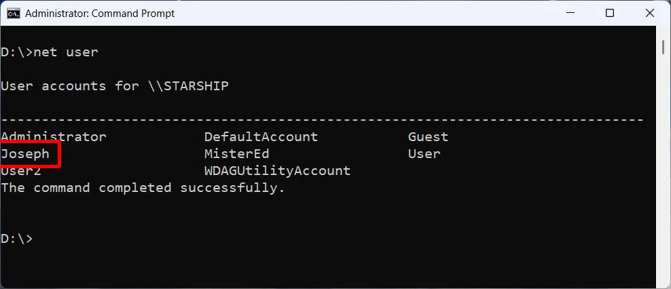Click the window title text
The width and height of the screenshot is (671, 289).
(100, 14)
